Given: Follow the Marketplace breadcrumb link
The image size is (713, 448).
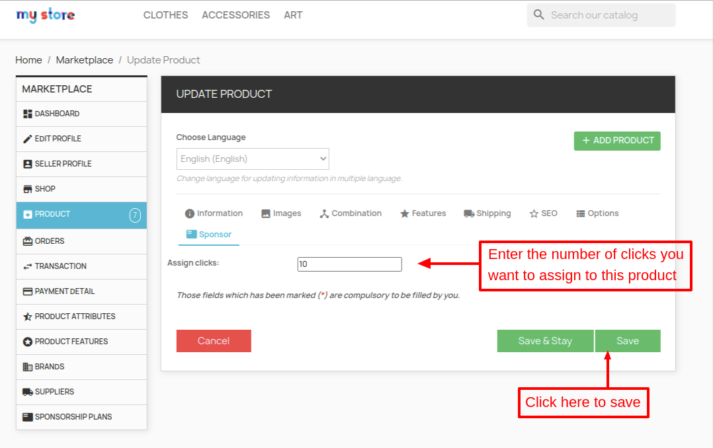Looking at the screenshot, I should (85, 60).
